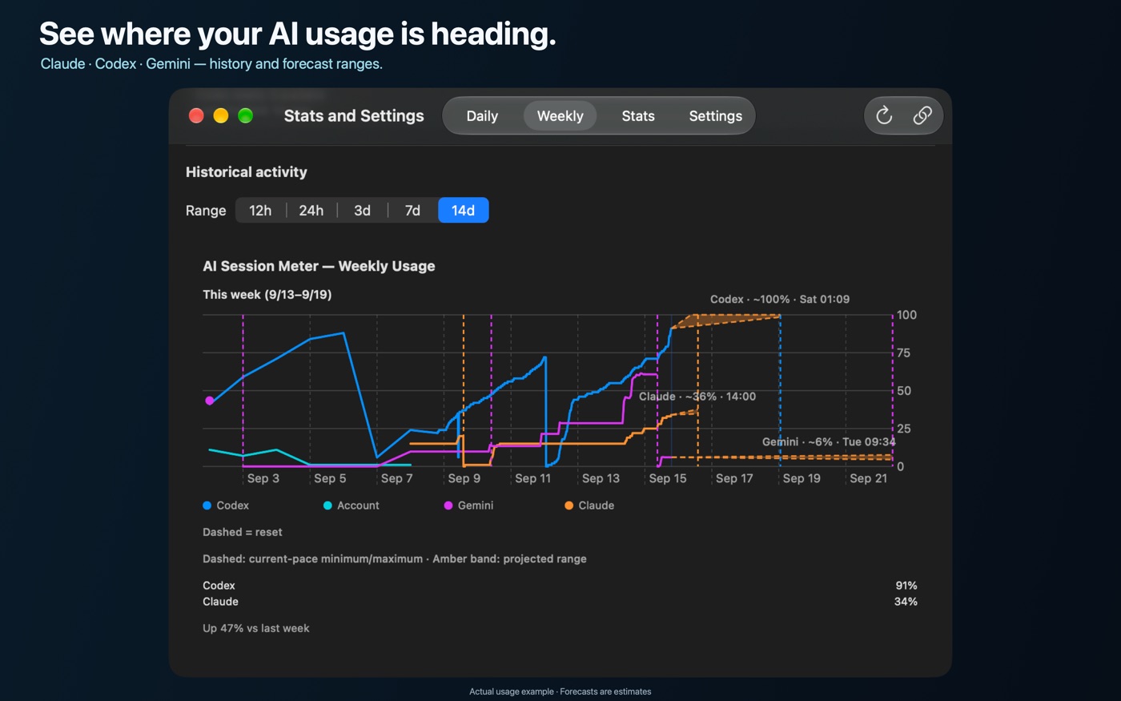Select the 14d range option

click(x=463, y=211)
